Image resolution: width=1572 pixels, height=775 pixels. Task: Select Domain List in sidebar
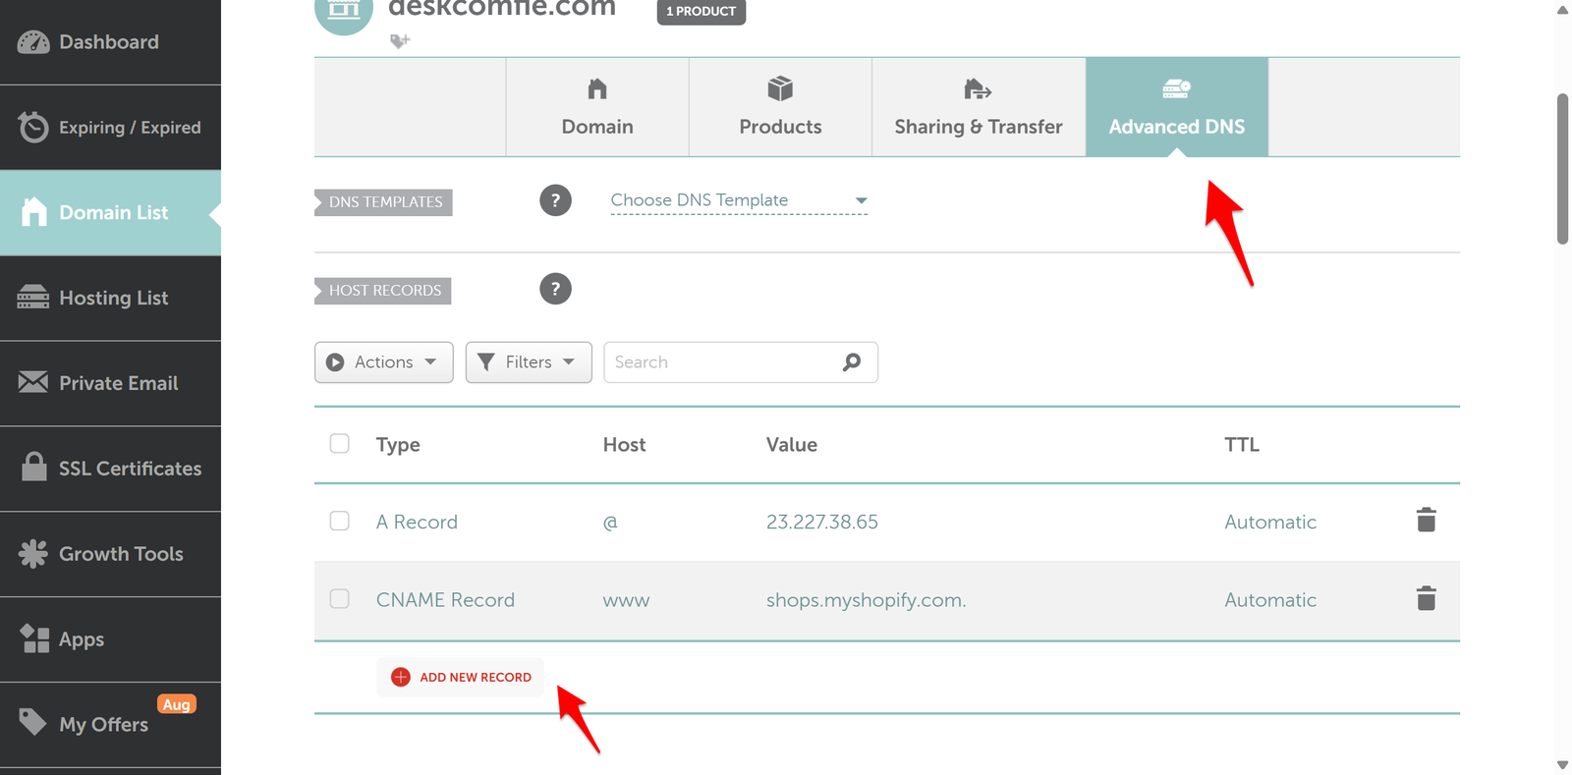pyautogui.click(x=110, y=213)
